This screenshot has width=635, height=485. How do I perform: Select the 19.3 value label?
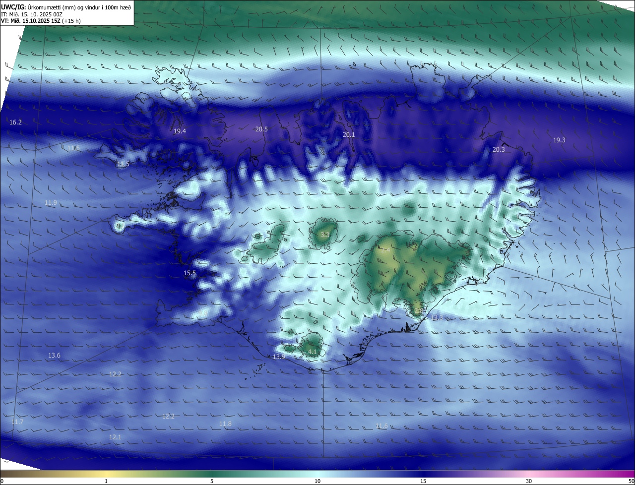(x=559, y=140)
